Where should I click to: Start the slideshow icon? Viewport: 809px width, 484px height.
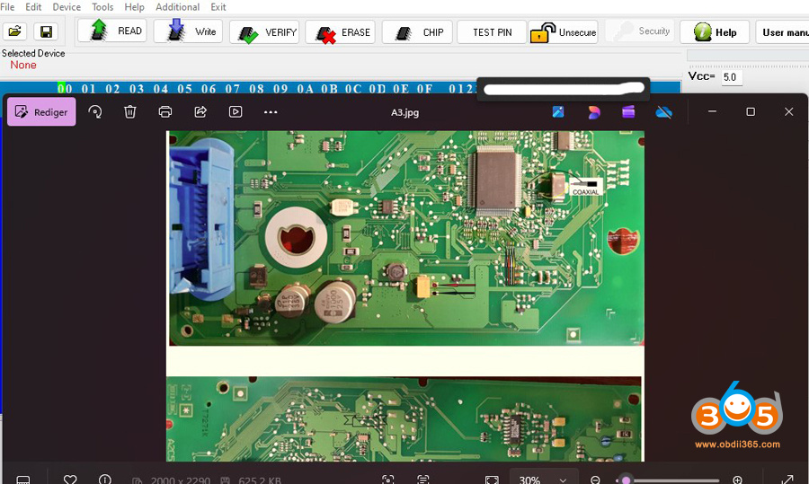(236, 112)
